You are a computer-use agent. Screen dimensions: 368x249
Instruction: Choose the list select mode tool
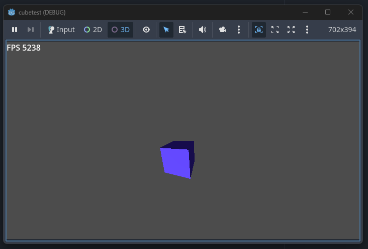coord(182,30)
